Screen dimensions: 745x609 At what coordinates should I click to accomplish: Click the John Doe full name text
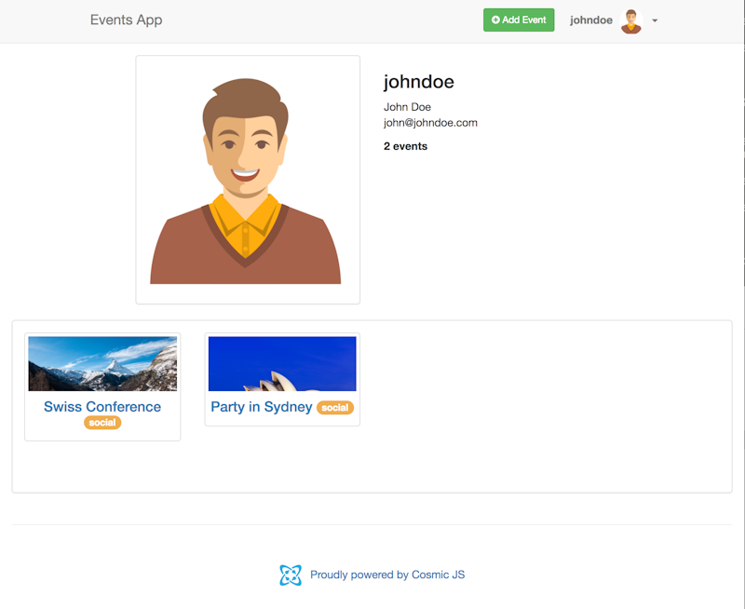pyautogui.click(x=407, y=107)
